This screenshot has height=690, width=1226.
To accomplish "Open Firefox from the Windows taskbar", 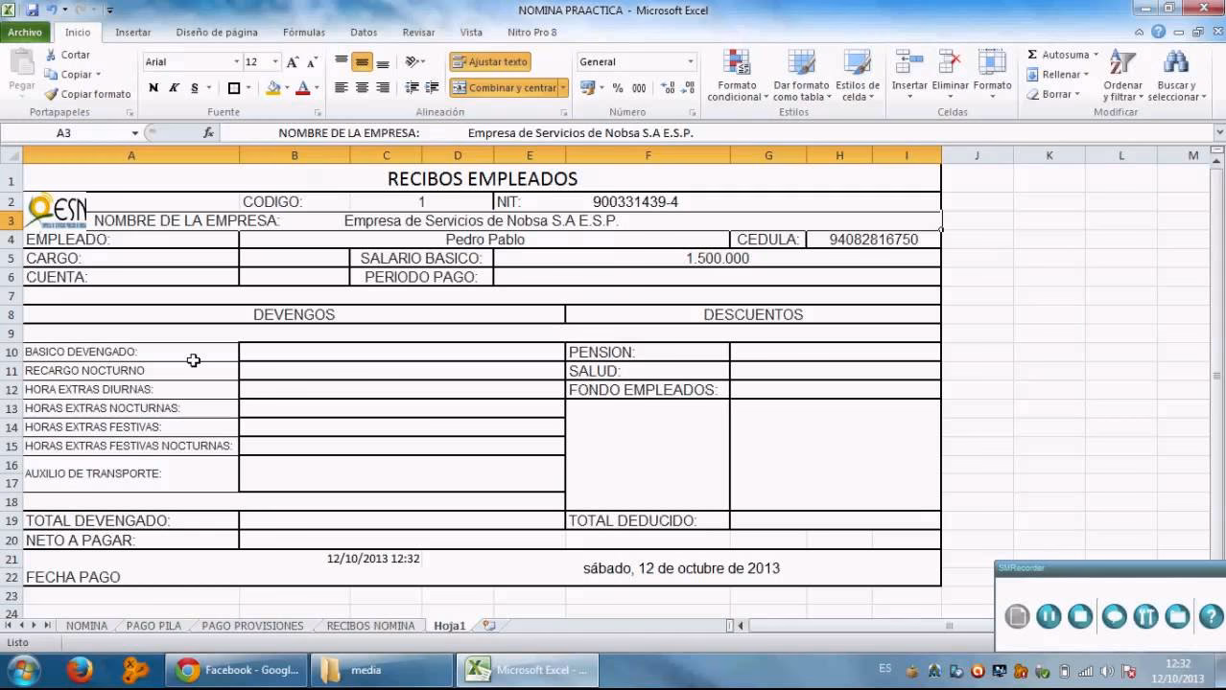I will pyautogui.click(x=81, y=669).
